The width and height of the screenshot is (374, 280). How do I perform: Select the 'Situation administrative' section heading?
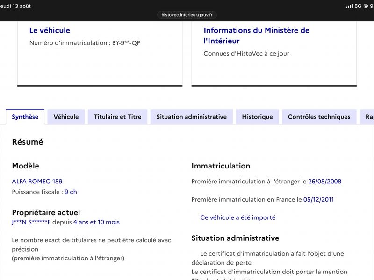pyautogui.click(x=235, y=238)
